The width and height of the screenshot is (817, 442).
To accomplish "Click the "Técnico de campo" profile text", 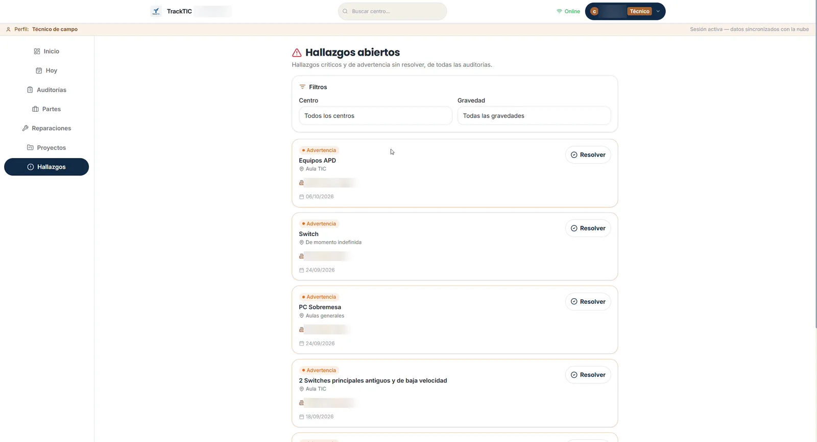I will pos(55,30).
